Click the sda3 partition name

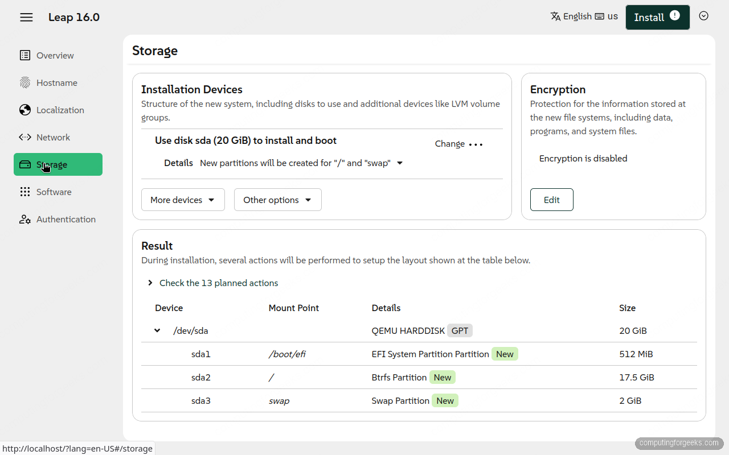point(201,400)
